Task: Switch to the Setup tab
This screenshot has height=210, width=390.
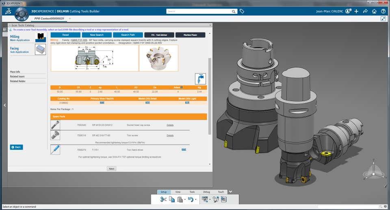Action: (164, 192)
